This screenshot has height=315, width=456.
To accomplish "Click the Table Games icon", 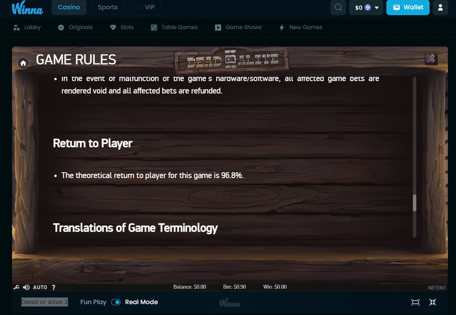I will [154, 28].
